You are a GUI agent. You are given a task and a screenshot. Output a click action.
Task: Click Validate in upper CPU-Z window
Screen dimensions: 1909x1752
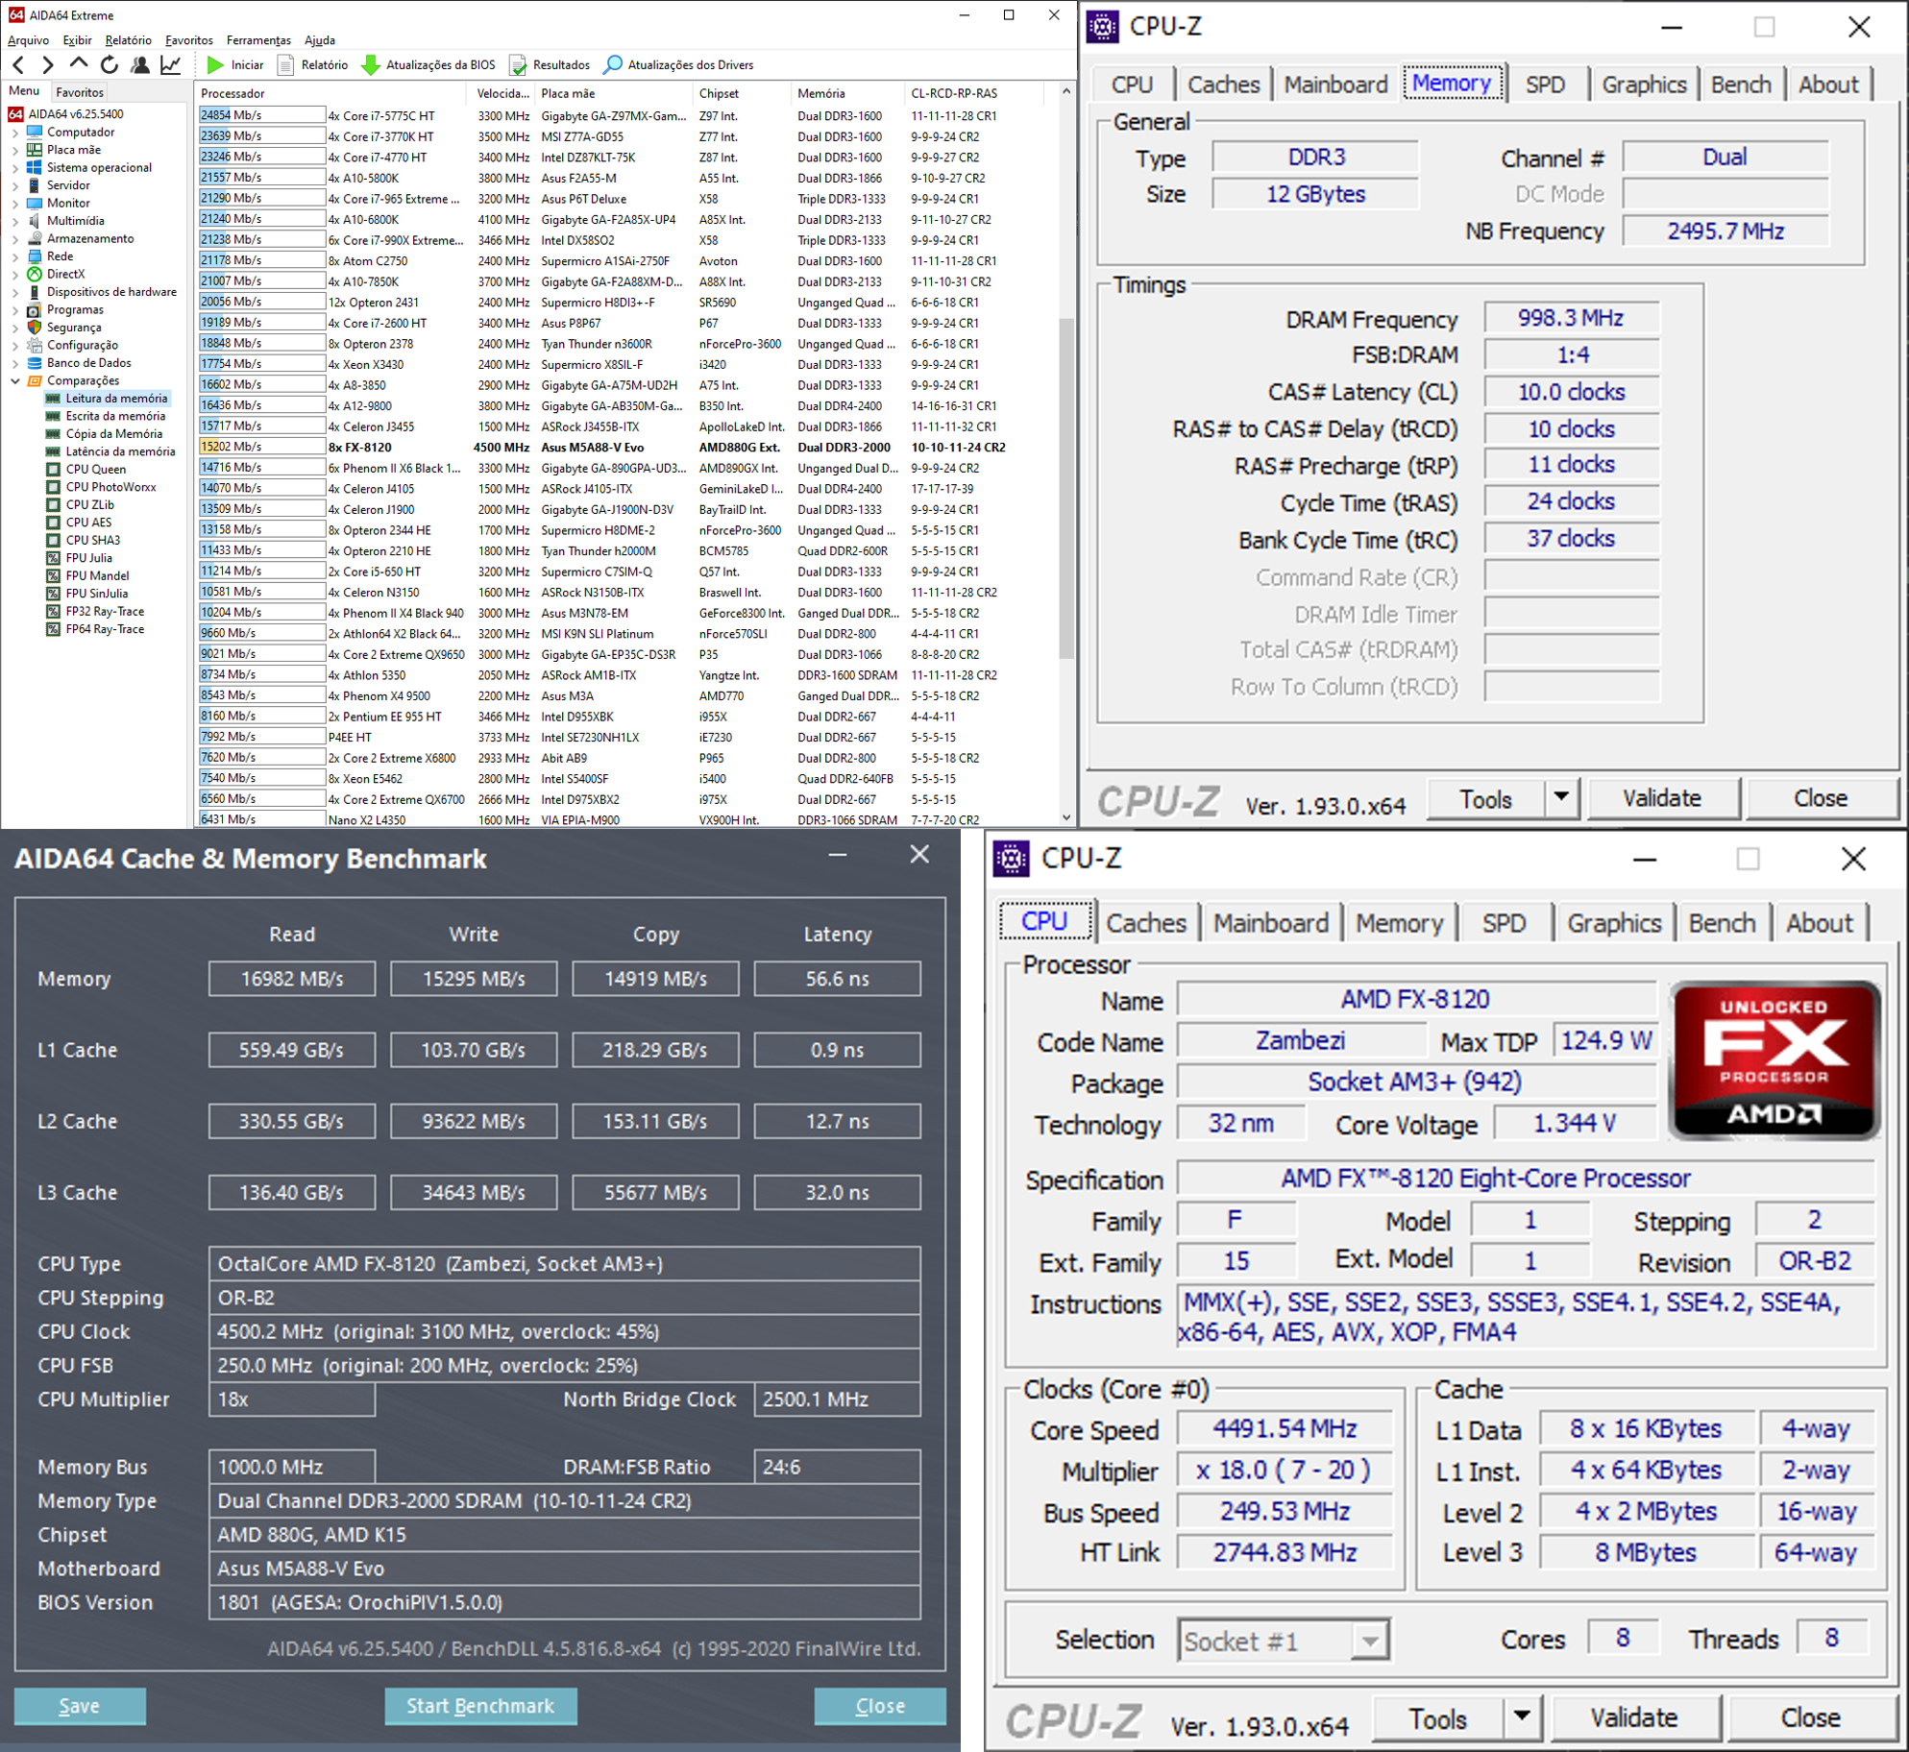1662,798
